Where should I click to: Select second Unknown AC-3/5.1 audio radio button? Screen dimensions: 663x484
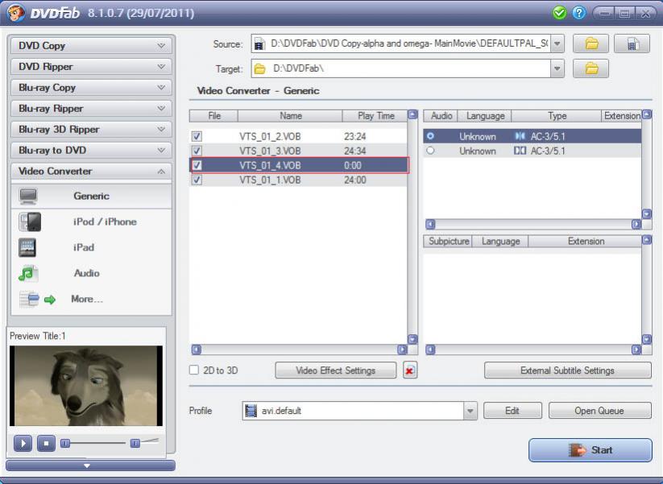pyautogui.click(x=430, y=151)
